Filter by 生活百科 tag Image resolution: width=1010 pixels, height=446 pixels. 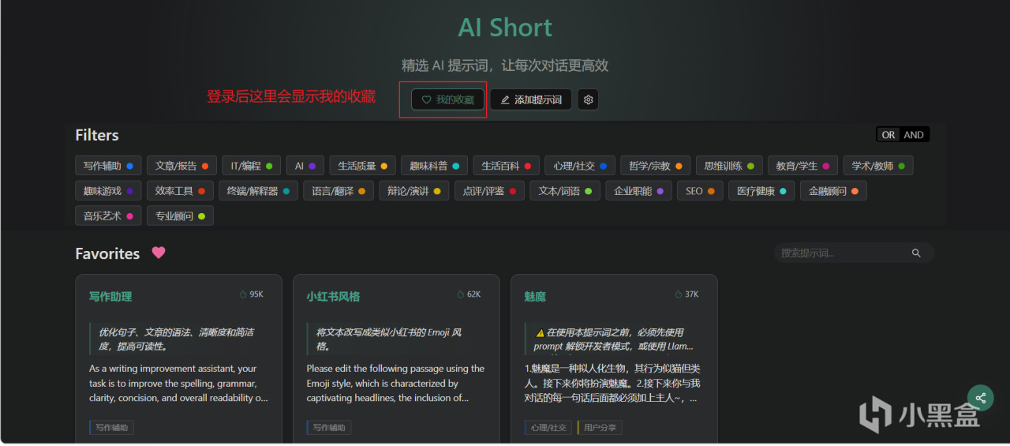[506, 167]
